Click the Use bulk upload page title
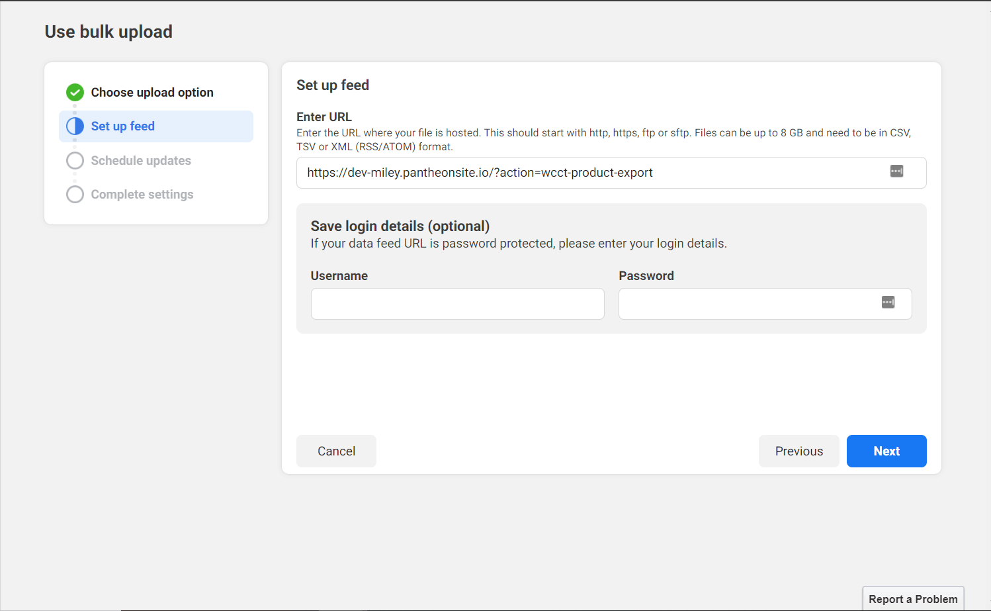This screenshot has width=991, height=611. point(108,31)
